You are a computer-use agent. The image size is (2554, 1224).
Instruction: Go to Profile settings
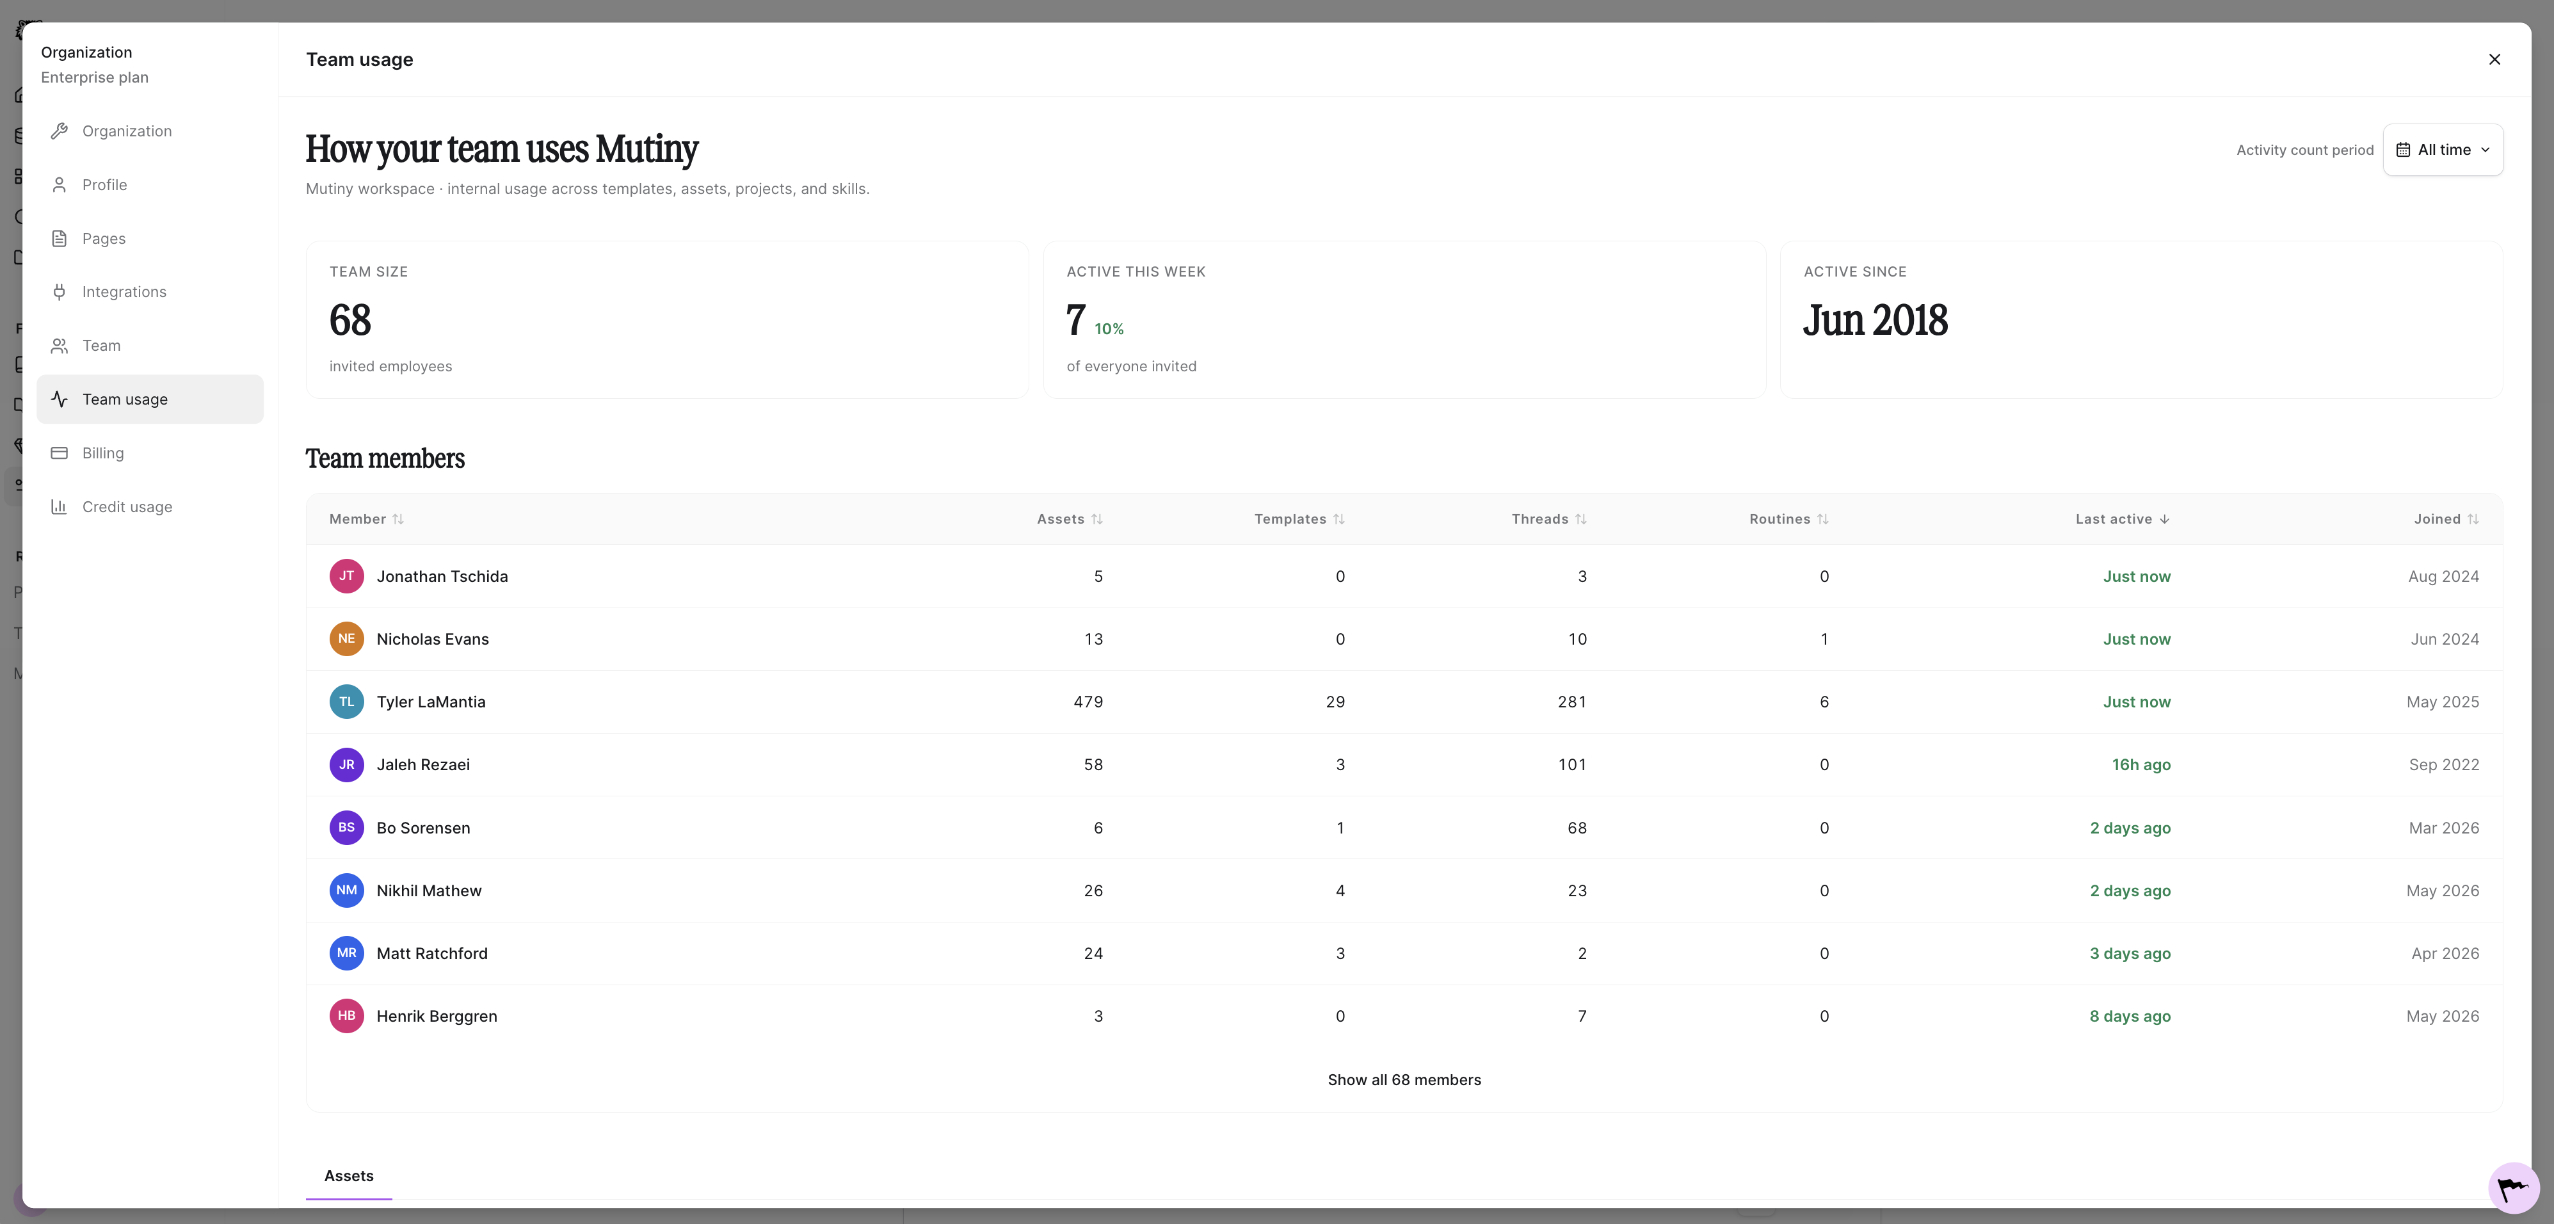coord(150,184)
